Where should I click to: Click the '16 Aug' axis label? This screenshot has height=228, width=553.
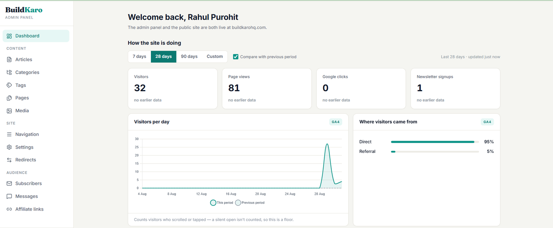tap(231, 194)
